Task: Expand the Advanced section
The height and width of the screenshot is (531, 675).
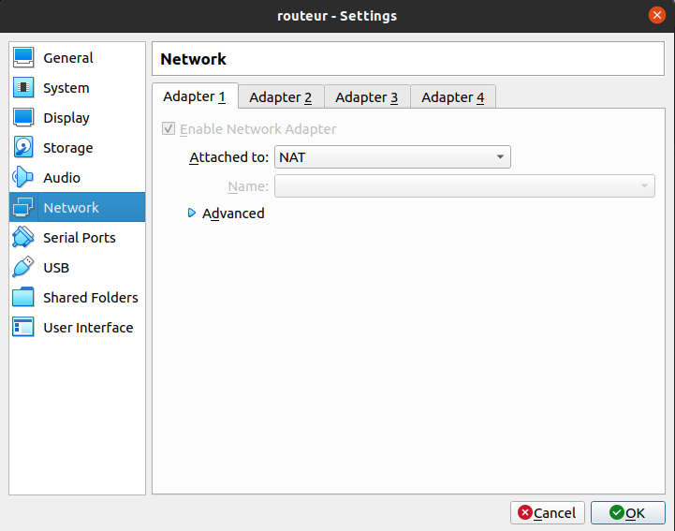Action: coord(193,214)
